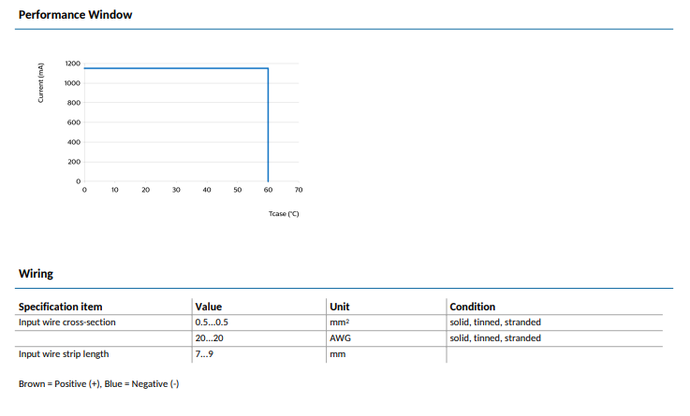Select the Input wire strip length label
Screen dimensions: 690x416
coord(64,354)
